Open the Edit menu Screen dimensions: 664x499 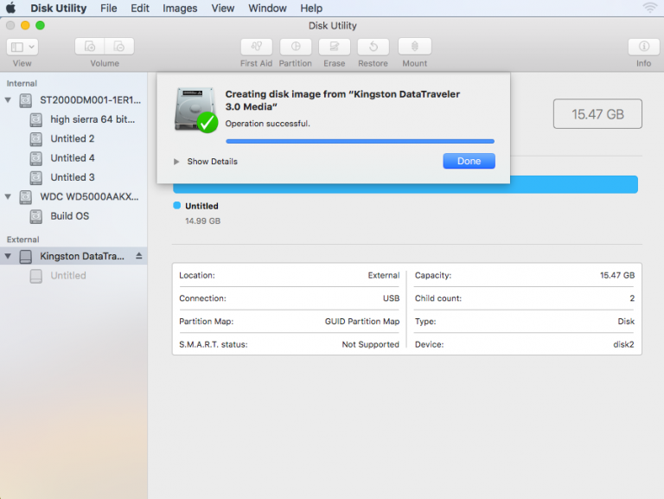click(x=140, y=8)
